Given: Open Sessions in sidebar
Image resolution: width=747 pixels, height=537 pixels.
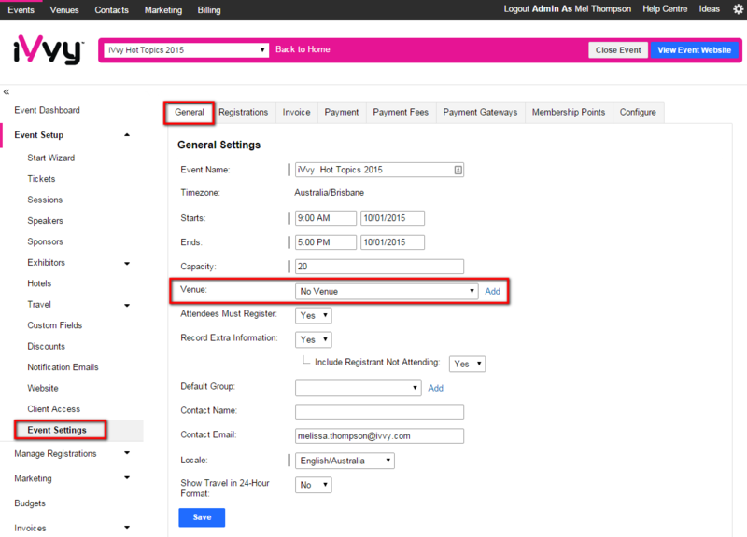Looking at the screenshot, I should pyautogui.click(x=45, y=200).
